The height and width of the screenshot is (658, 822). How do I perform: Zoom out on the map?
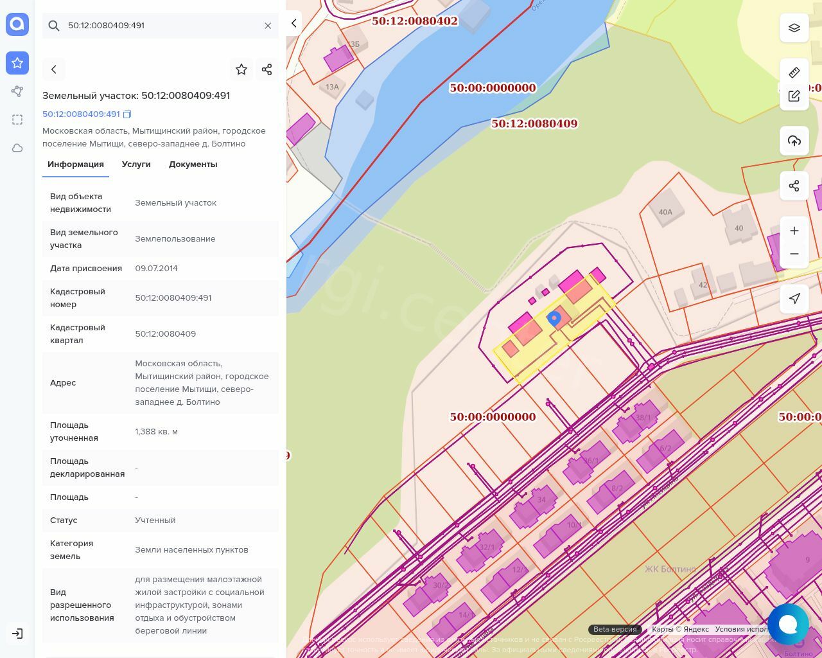coord(794,254)
